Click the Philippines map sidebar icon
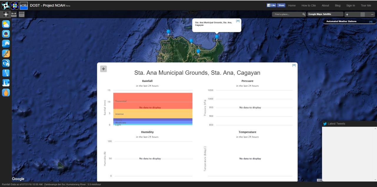 coord(6,73)
